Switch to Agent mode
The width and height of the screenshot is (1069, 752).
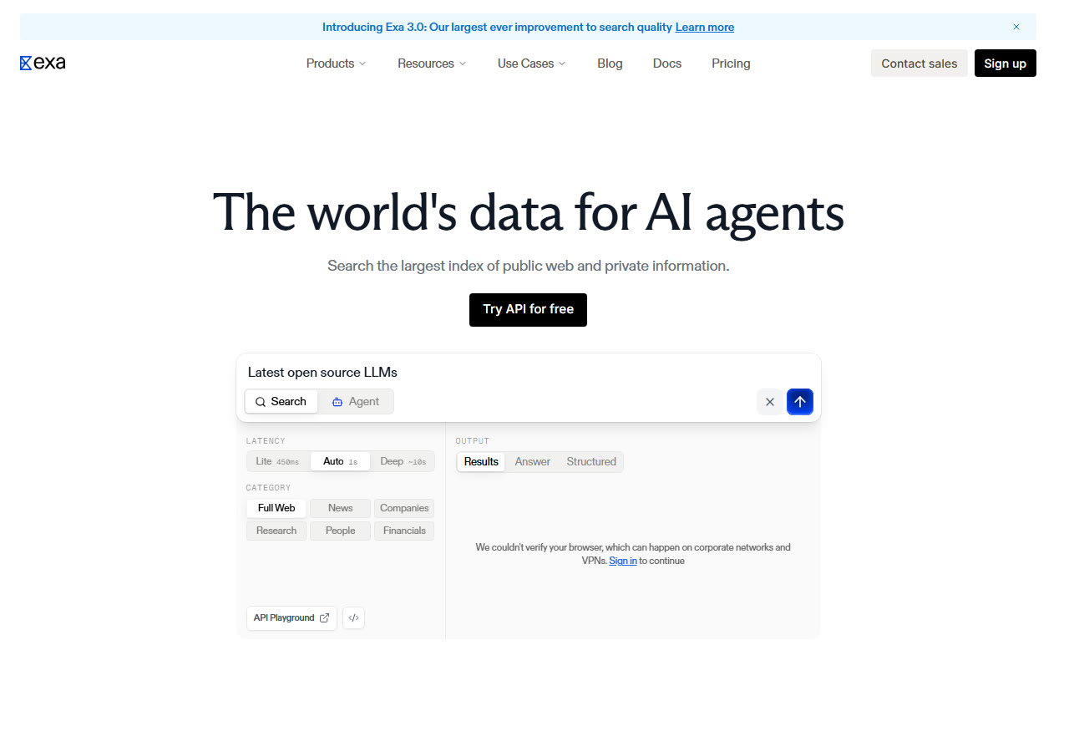coord(356,401)
